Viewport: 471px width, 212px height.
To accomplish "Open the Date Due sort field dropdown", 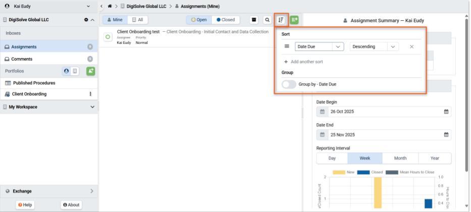I will pyautogui.click(x=320, y=46).
